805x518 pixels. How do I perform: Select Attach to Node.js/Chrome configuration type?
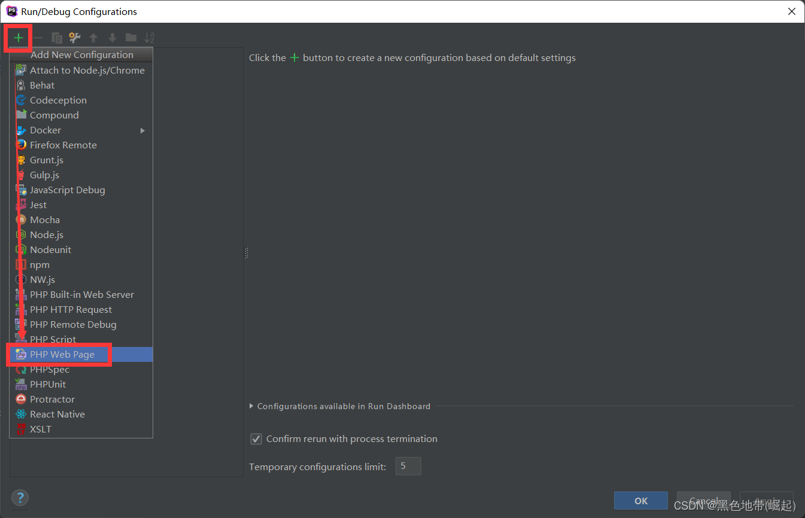(x=81, y=70)
